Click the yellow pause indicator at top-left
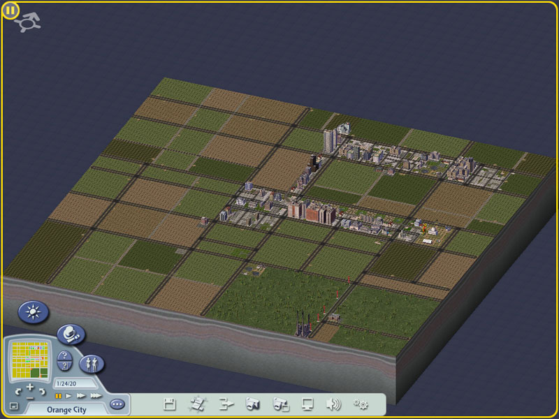This screenshot has height=419, width=559. tap(10, 10)
